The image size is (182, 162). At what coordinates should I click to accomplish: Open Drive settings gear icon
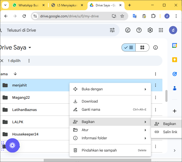[x=150, y=30]
